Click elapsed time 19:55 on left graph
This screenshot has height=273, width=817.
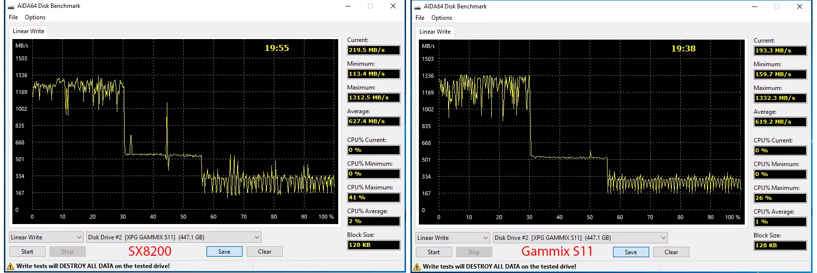[x=277, y=48]
